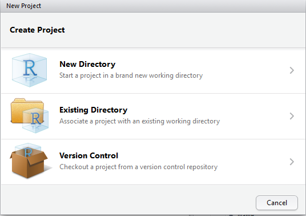Click empty space in the Existing Directory row
Viewport: 306px width, 216px height.
tap(253, 116)
